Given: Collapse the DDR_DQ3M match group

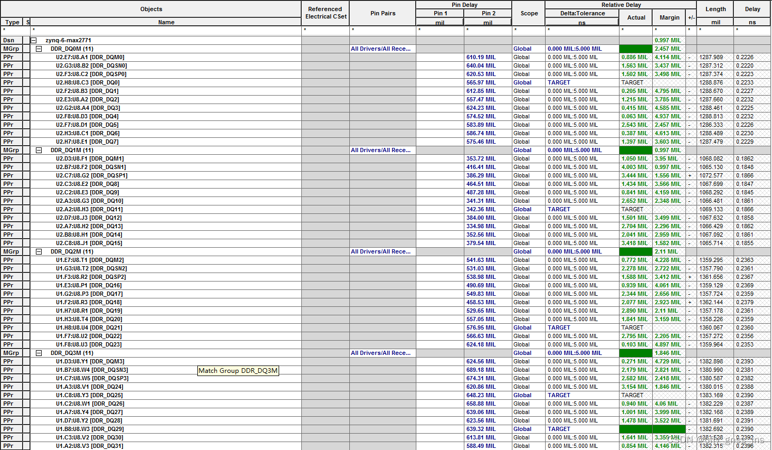Looking at the screenshot, I should pyautogui.click(x=39, y=353).
